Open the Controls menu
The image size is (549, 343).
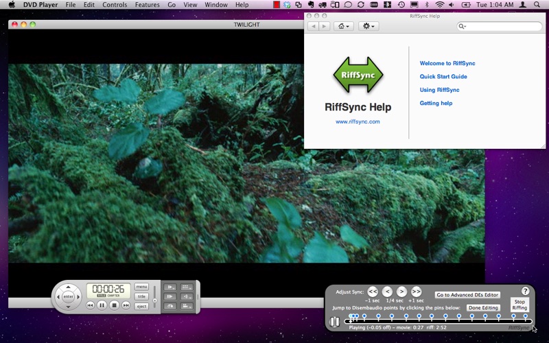[115, 5]
